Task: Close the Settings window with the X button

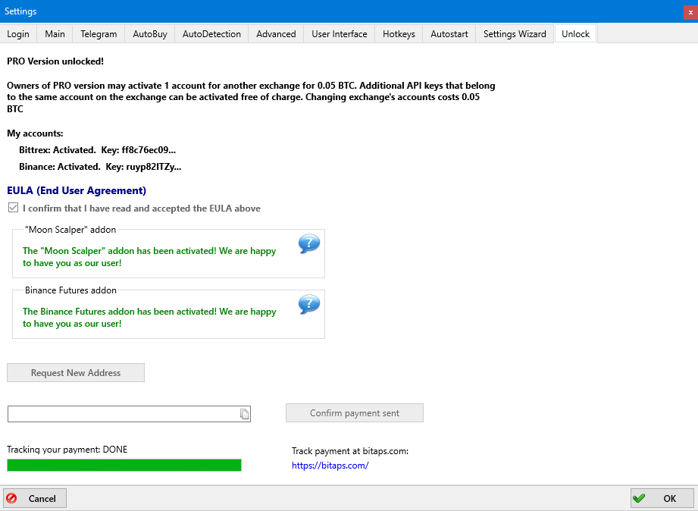Action: (690, 11)
